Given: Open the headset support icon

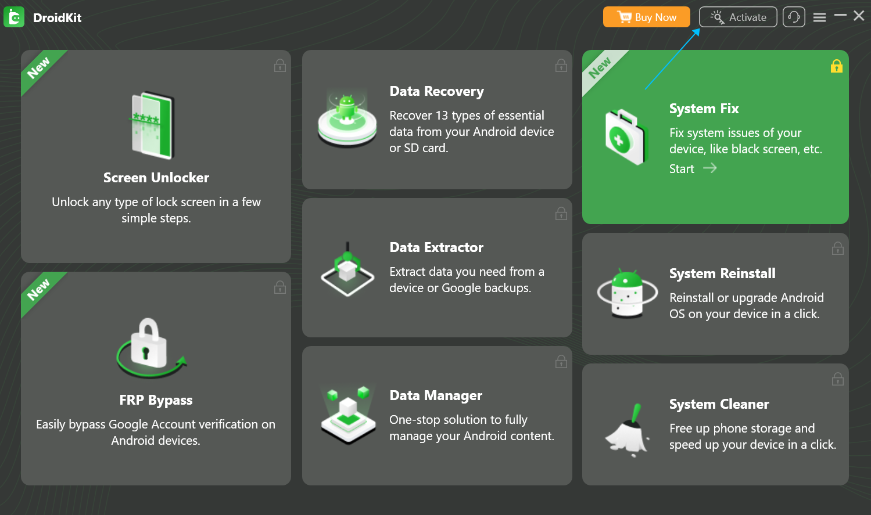Looking at the screenshot, I should [794, 17].
